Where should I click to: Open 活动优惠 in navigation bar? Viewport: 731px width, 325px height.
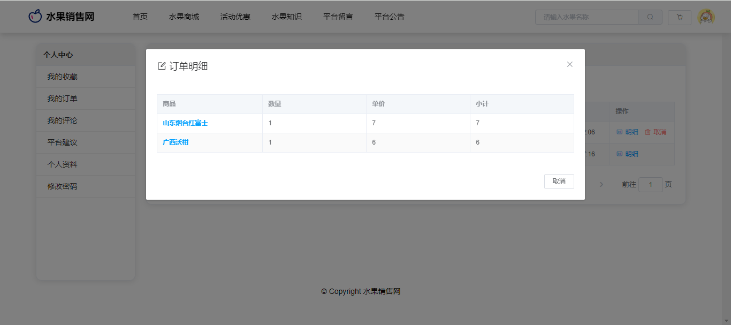point(235,17)
